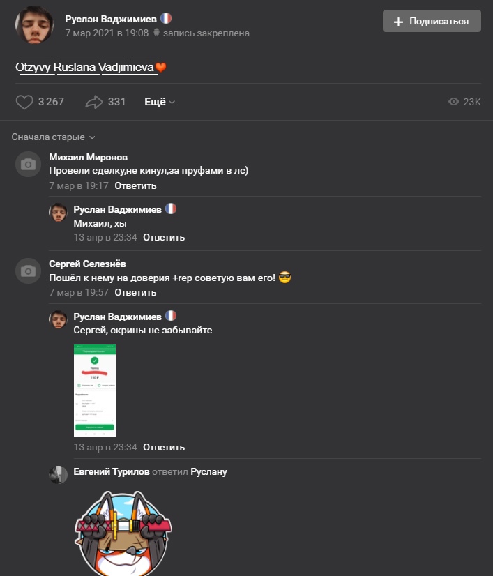Open Михаил Миронов's profile name

click(88, 157)
